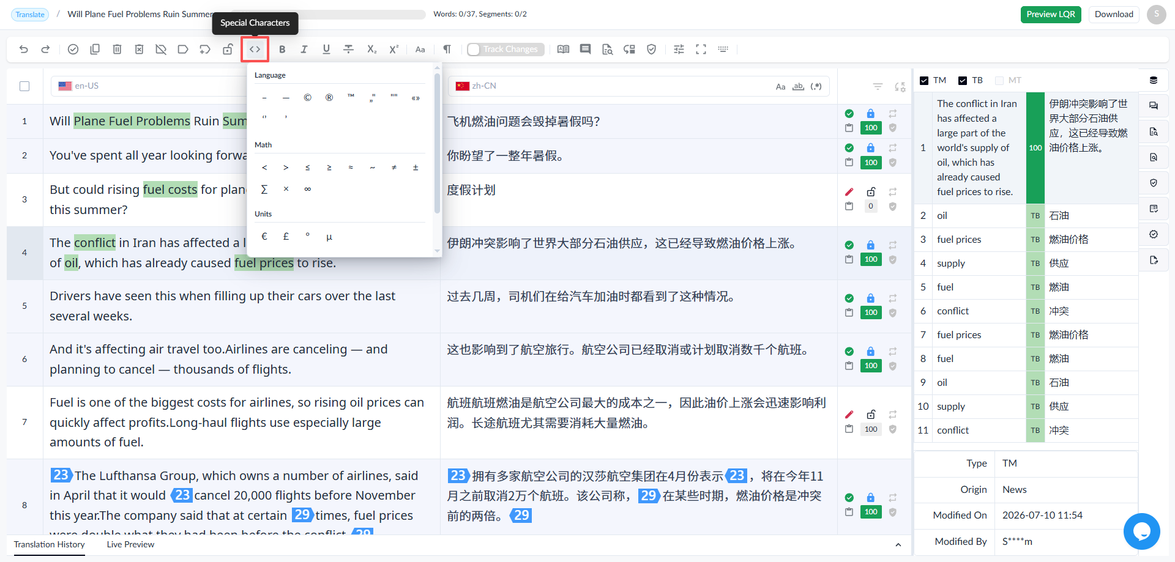Click the copy source to target icon
This screenshot has height=562, width=1175.
pyautogui.click(x=95, y=50)
